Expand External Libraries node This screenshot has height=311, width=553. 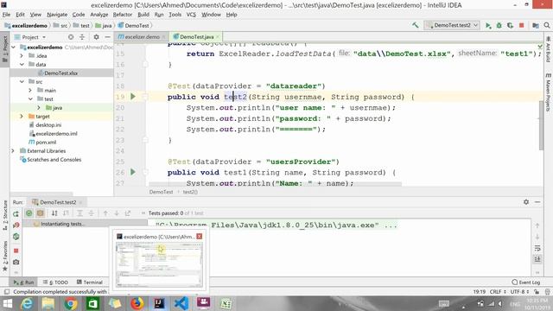click(x=13, y=151)
